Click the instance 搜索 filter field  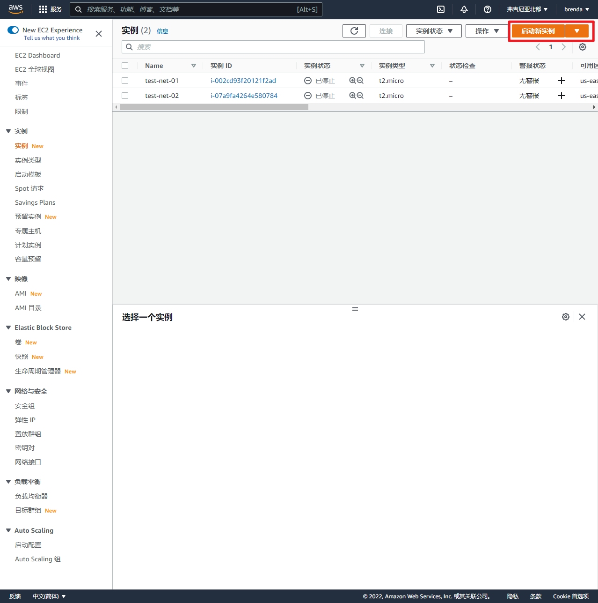[273, 47]
